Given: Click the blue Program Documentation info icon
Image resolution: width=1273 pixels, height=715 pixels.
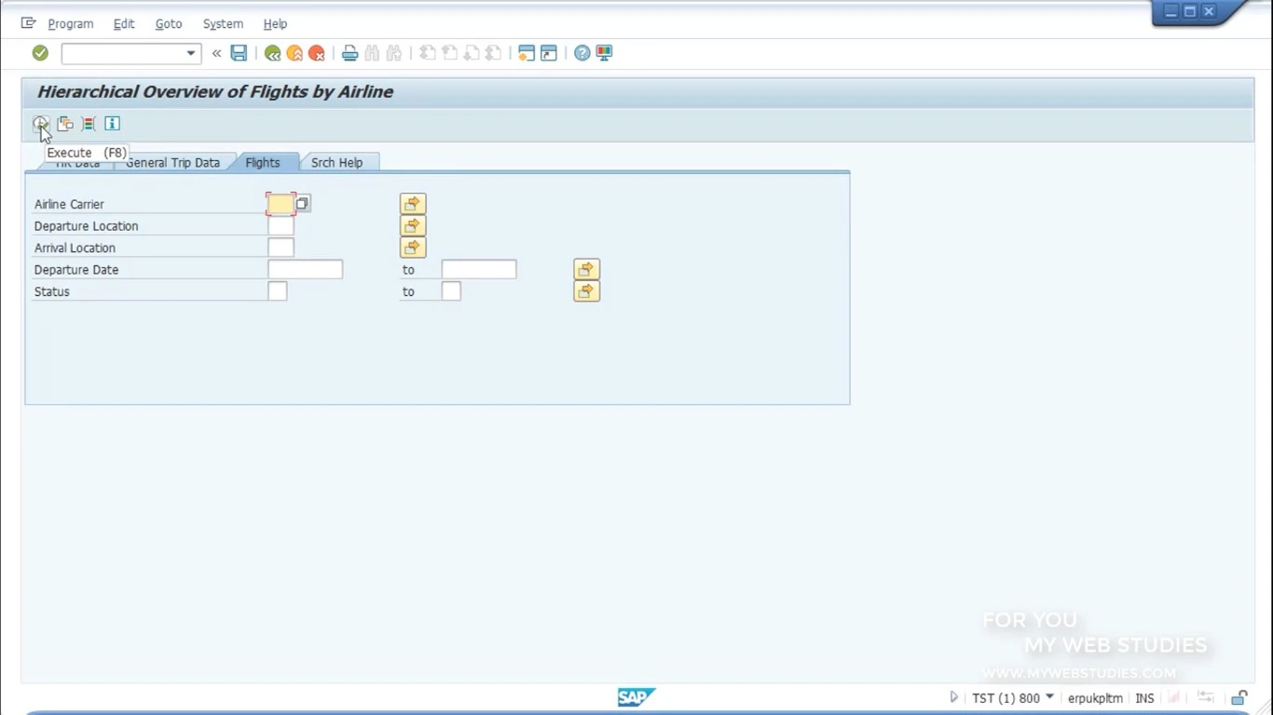Looking at the screenshot, I should coord(112,123).
